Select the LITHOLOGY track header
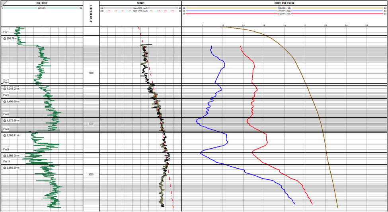388x212 pixels. (x=91, y=14)
